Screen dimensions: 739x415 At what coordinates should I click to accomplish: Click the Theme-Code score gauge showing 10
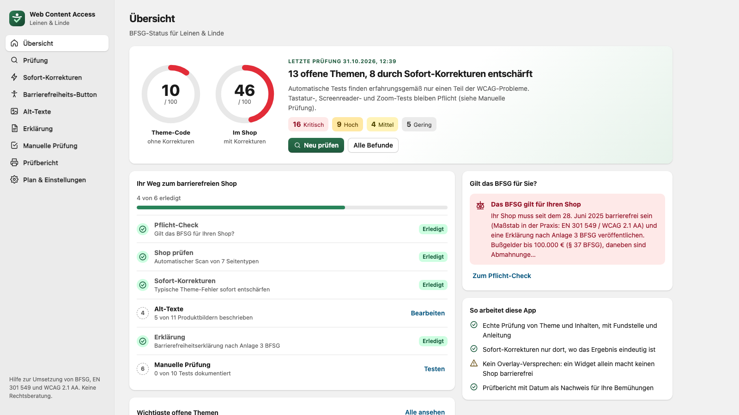(171, 94)
